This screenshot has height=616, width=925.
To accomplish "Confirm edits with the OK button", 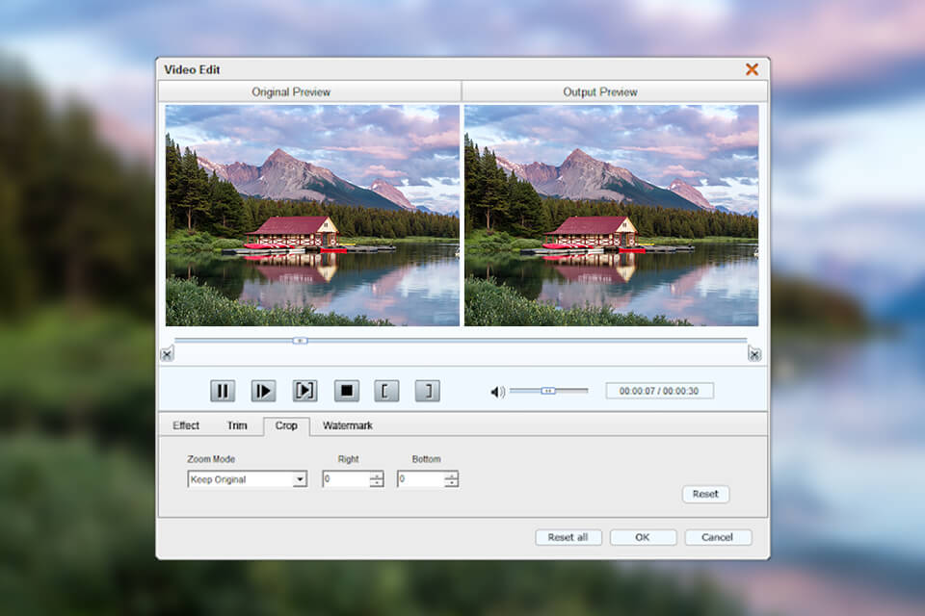I will point(643,537).
